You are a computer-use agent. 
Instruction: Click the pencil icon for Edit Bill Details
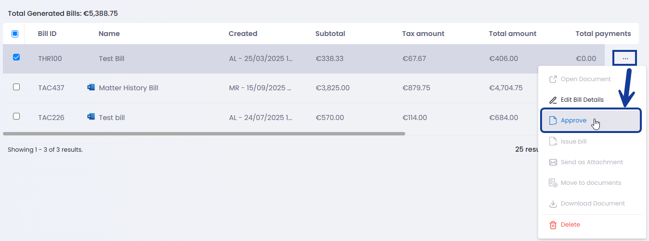pyautogui.click(x=553, y=100)
